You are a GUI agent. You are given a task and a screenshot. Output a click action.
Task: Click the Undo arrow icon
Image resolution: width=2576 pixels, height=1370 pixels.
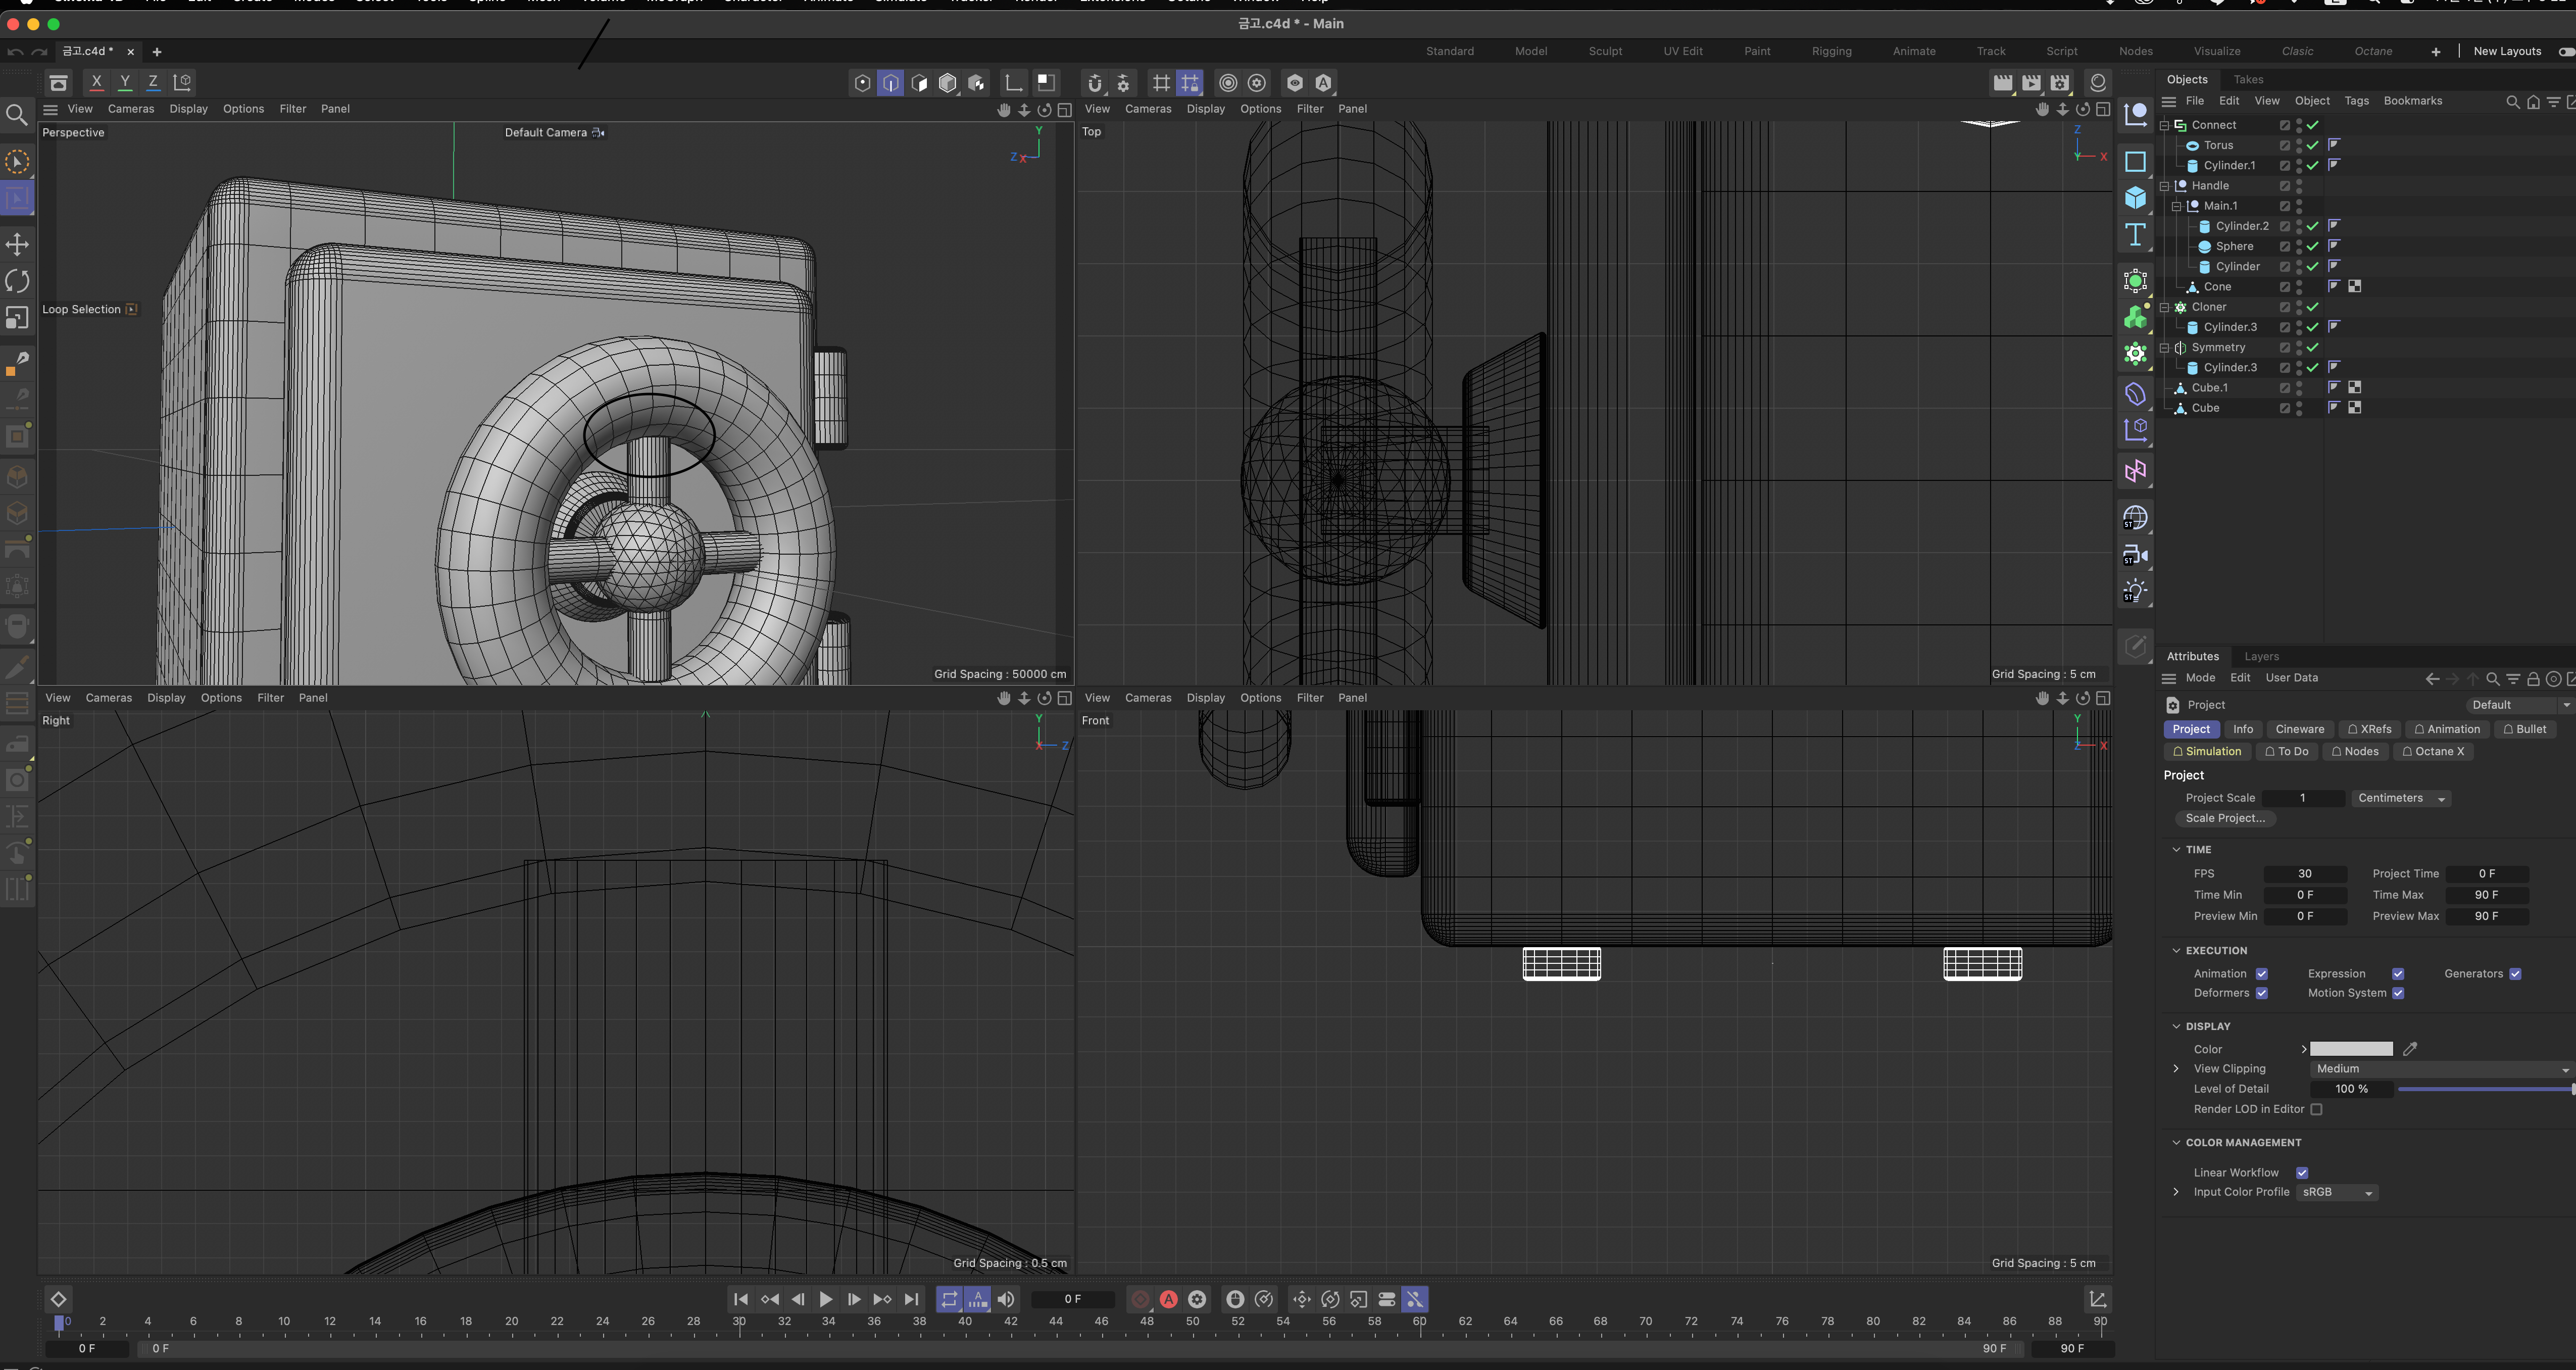point(15,52)
